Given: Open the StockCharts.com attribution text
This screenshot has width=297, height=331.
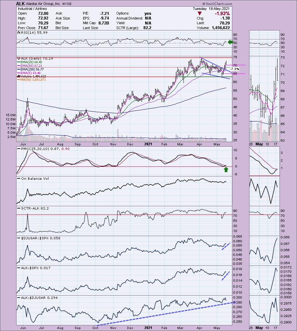Looking at the screenshot, I should pos(217,4).
